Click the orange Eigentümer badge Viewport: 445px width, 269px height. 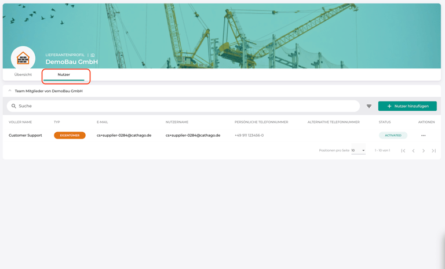click(70, 136)
